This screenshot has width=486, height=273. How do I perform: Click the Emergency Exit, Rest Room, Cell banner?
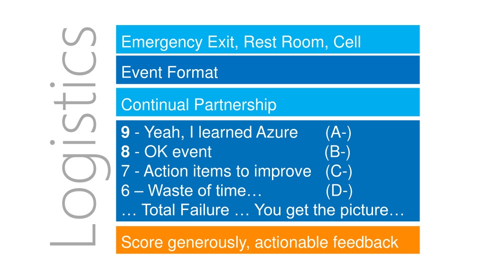pyautogui.click(x=268, y=39)
